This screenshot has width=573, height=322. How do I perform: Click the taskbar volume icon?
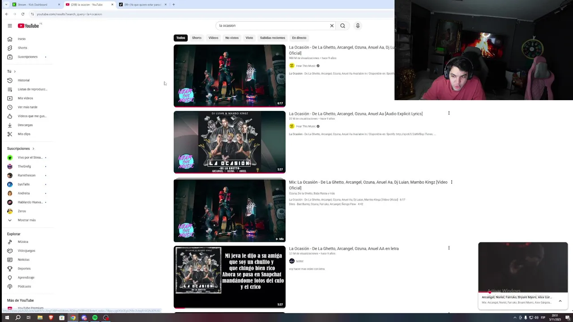click(536, 318)
